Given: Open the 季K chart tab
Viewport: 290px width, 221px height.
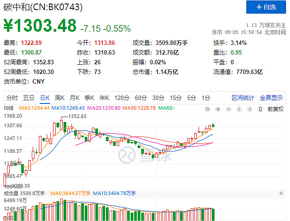Looking at the screenshot, I should click(x=89, y=98).
